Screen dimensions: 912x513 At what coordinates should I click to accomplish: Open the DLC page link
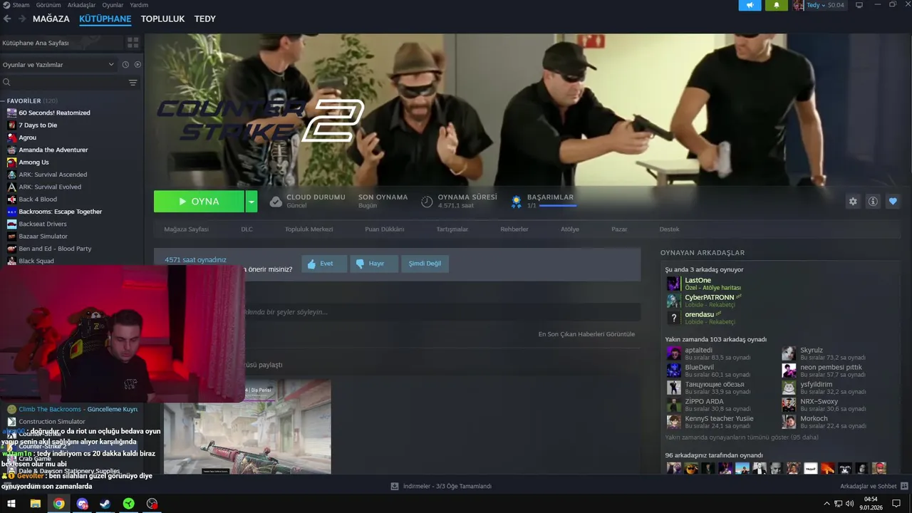point(247,229)
